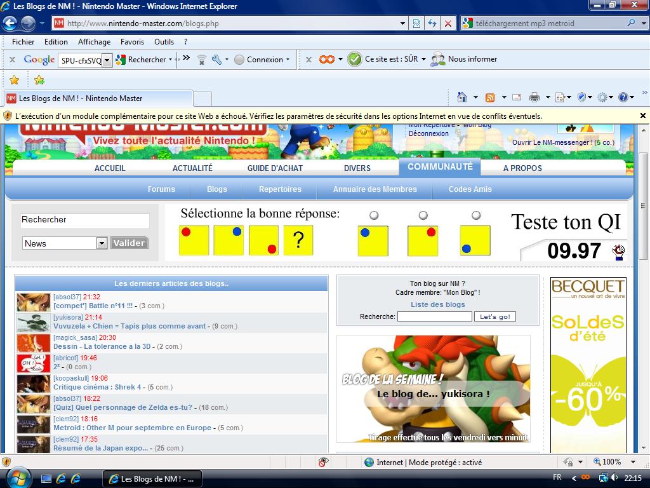Viewport: 650px width, 488px height.
Task: Click the Forums submenu link
Action: click(x=161, y=189)
